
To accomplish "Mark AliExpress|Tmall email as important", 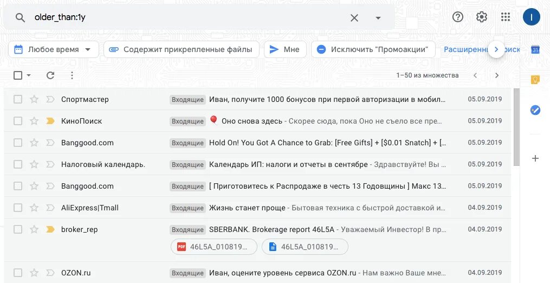I will (x=50, y=208).
